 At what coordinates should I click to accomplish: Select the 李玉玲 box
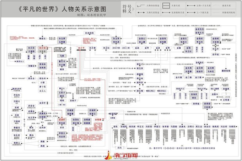click(x=199, y=42)
